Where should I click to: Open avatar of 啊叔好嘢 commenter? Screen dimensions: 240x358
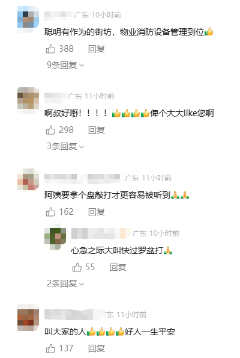point(28,100)
